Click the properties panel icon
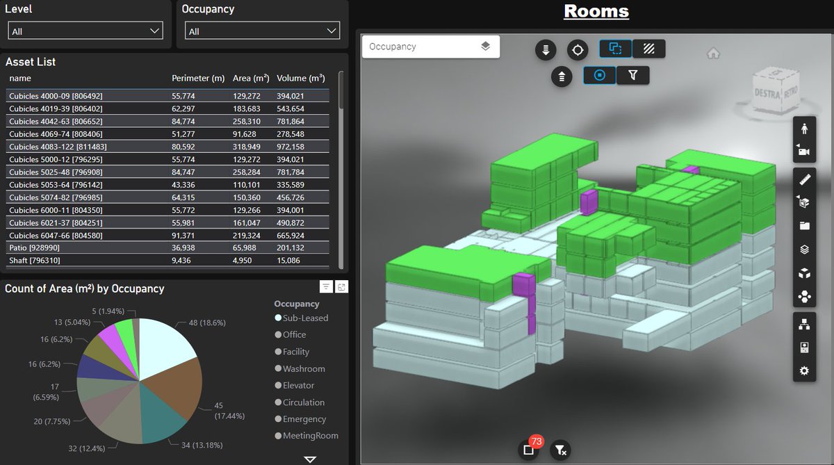The image size is (834, 465). pyautogui.click(x=804, y=347)
